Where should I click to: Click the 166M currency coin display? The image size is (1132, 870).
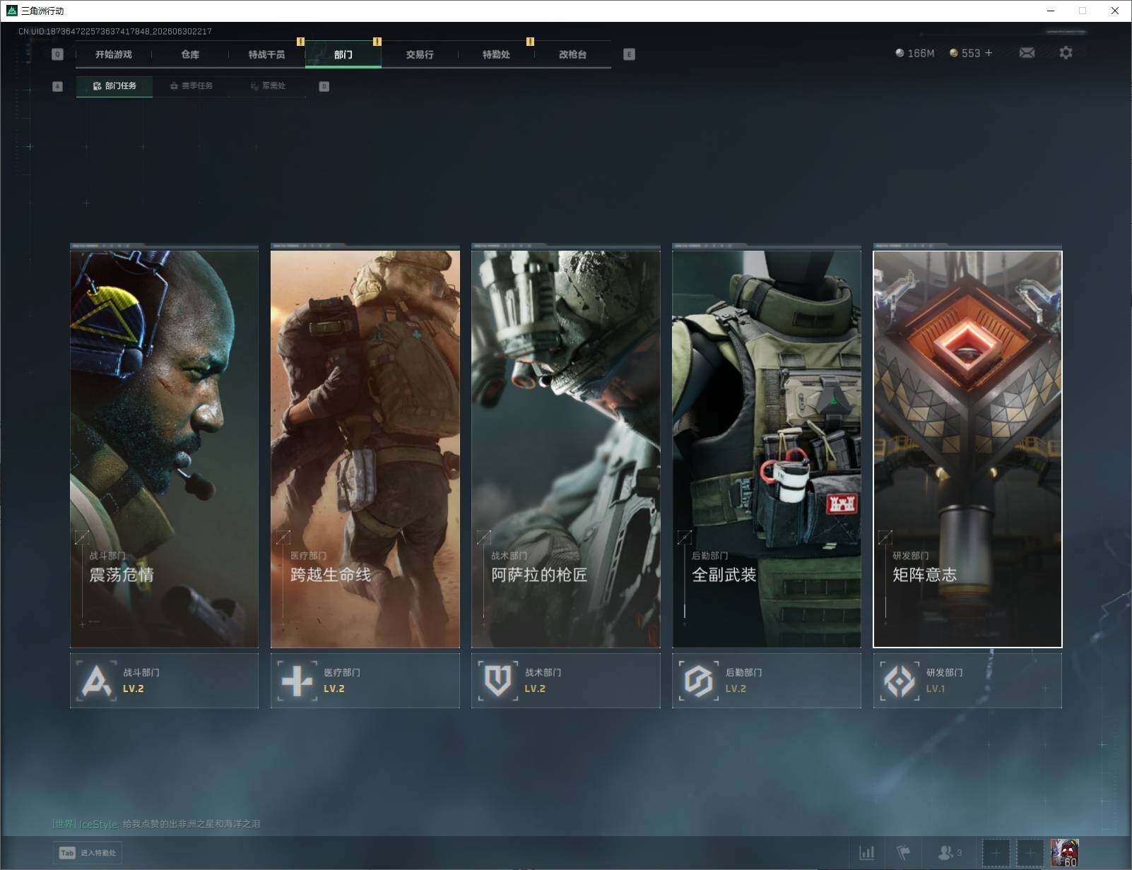point(914,53)
